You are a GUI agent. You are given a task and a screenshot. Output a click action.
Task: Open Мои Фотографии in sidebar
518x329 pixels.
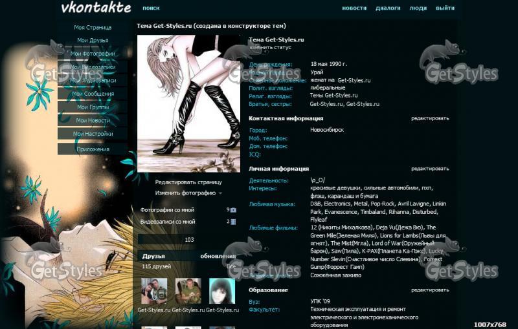click(93, 54)
